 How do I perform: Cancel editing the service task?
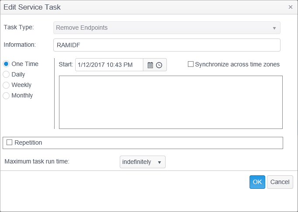pos(280,182)
